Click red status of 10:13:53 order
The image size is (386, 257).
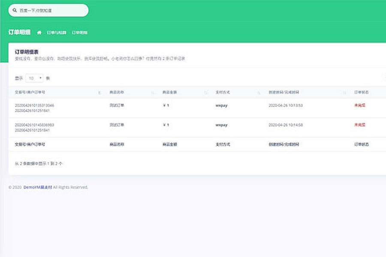click(360, 105)
